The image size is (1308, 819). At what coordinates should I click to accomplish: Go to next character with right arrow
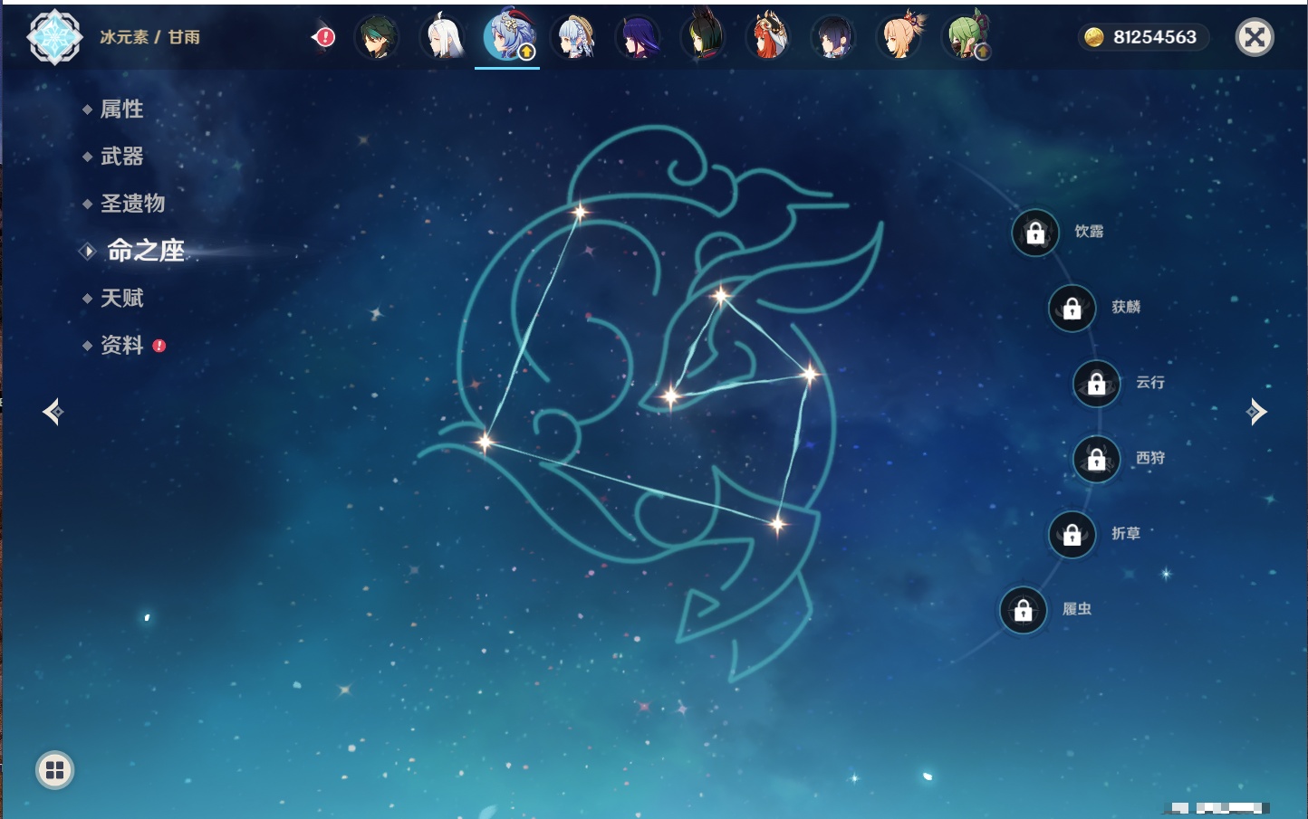[x=1256, y=412]
